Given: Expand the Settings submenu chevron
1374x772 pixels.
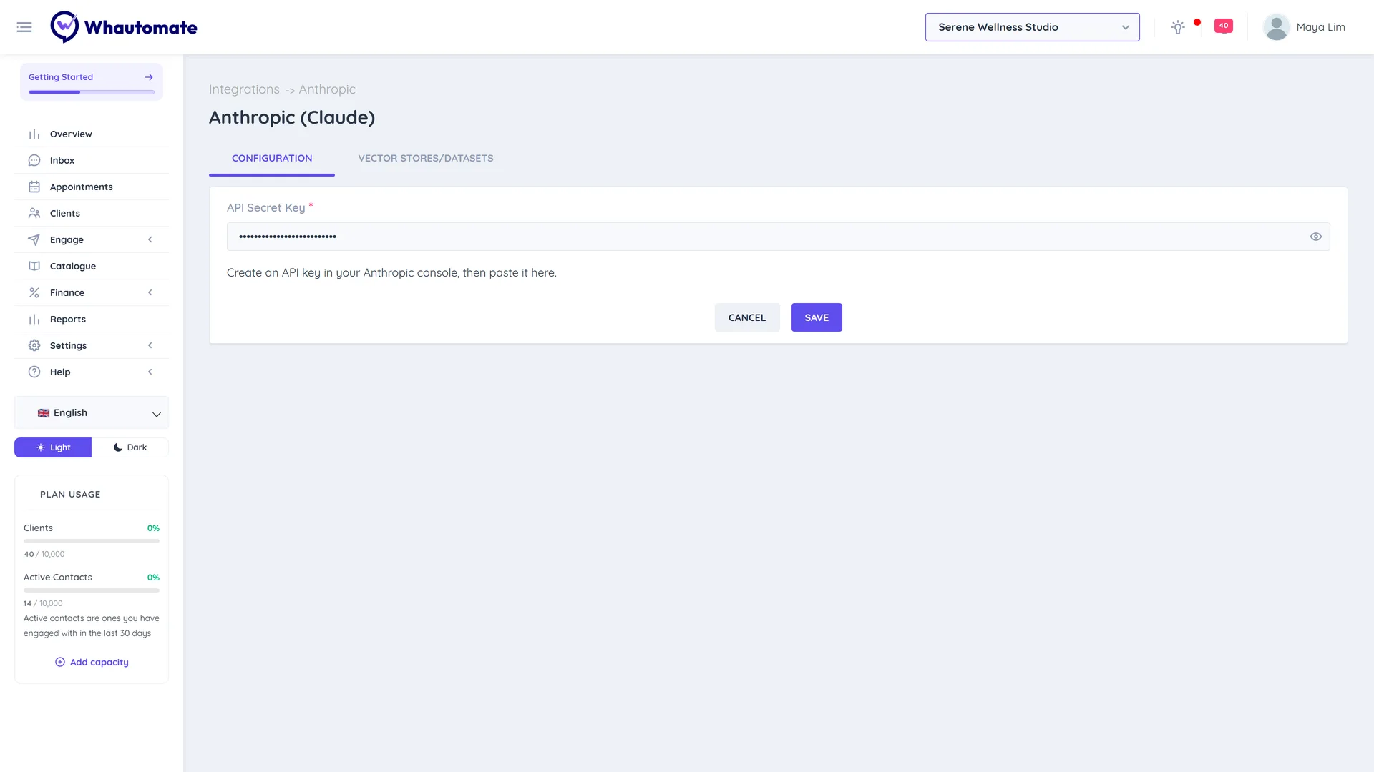Looking at the screenshot, I should point(150,346).
